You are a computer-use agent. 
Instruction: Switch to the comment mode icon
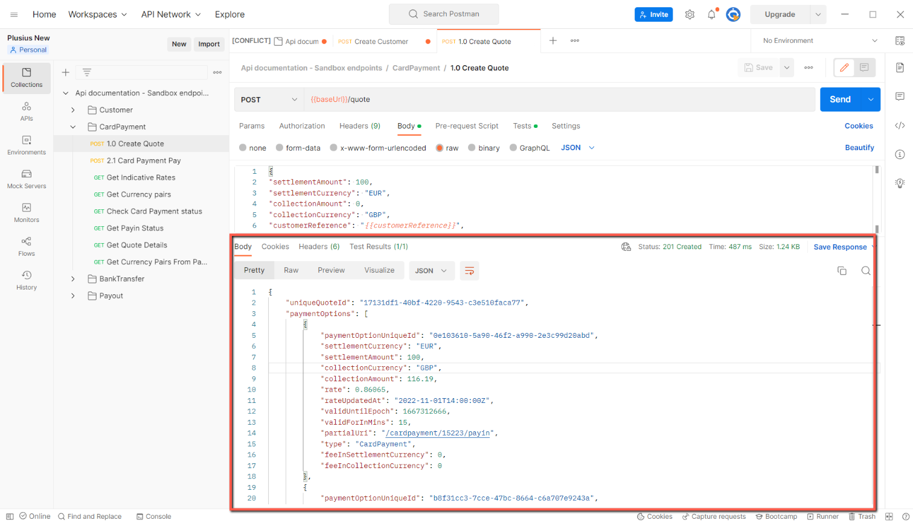pos(864,68)
